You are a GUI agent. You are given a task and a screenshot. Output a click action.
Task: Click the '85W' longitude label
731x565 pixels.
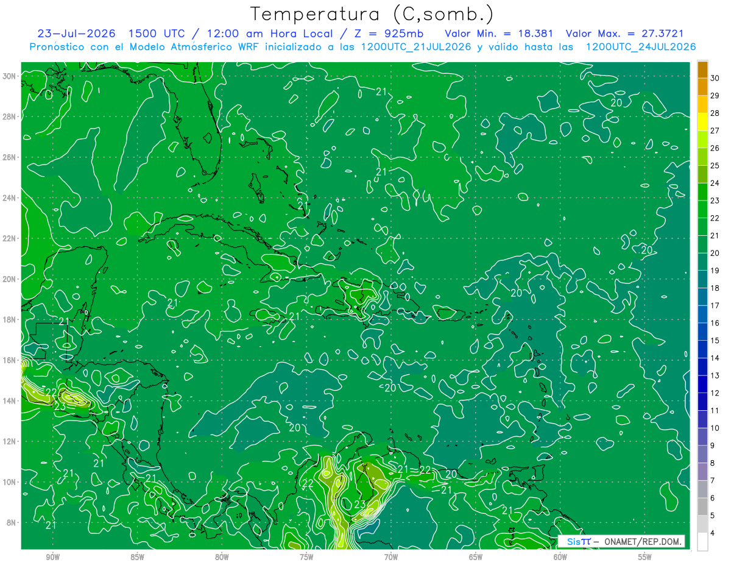coord(137,557)
